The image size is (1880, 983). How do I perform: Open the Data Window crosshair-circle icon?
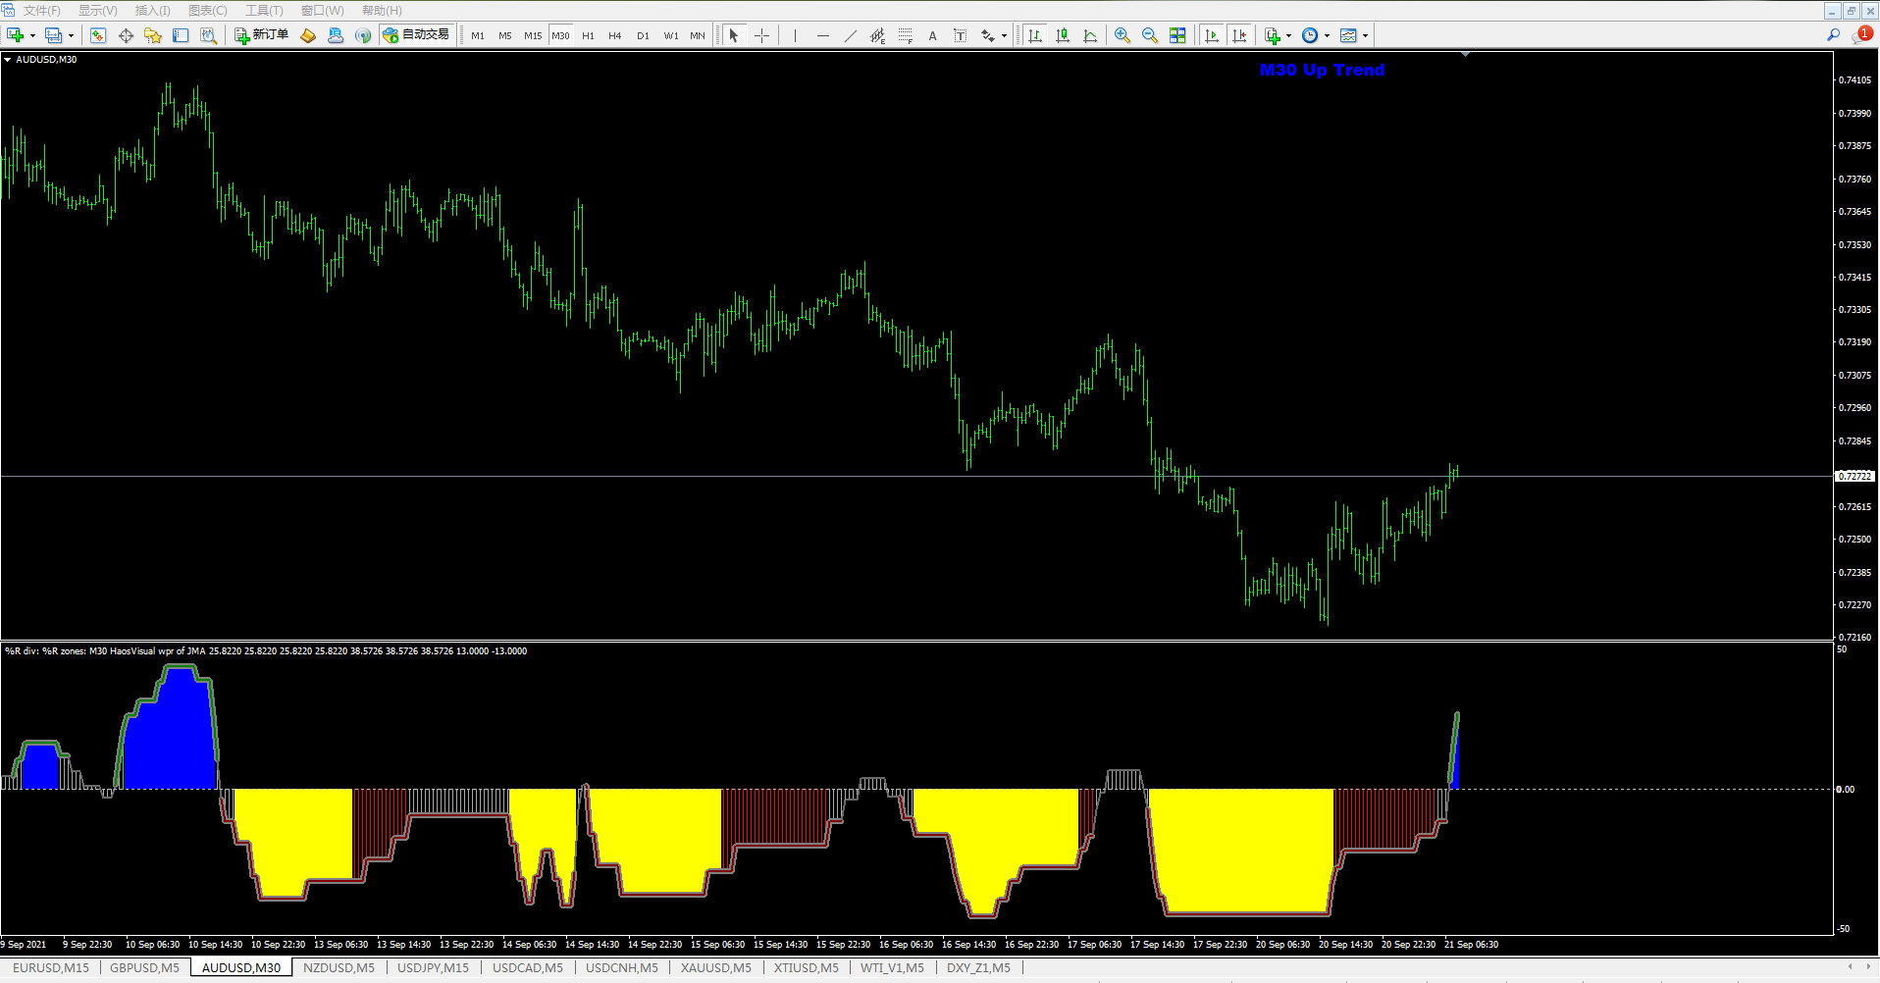tap(126, 35)
